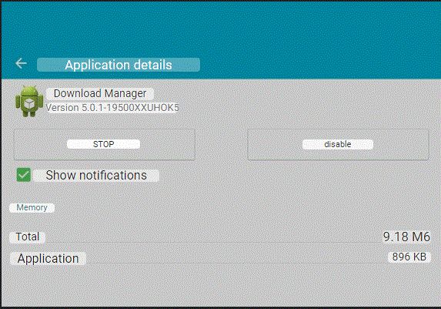Select the Memory section header

(32, 207)
